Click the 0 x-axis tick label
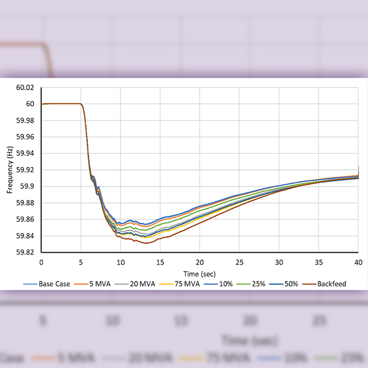 [x=41, y=261]
